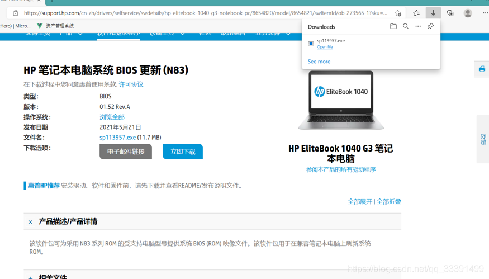Open downloads folder icon in Downloads panel
This screenshot has width=489, height=279.
pyautogui.click(x=393, y=26)
